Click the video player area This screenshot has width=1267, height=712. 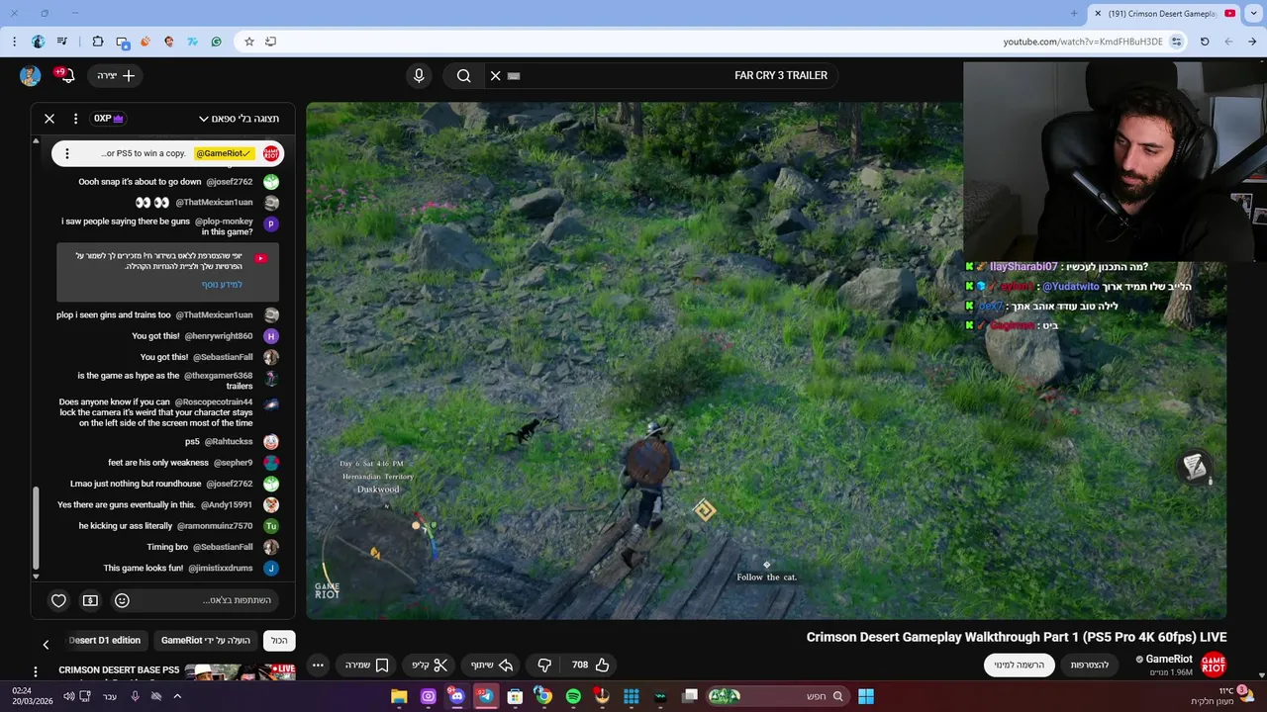(x=766, y=361)
